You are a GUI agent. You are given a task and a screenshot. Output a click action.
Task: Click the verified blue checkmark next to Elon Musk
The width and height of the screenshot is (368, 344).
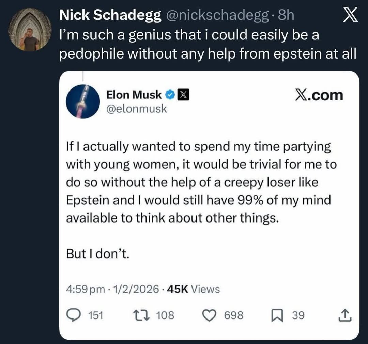click(x=169, y=95)
